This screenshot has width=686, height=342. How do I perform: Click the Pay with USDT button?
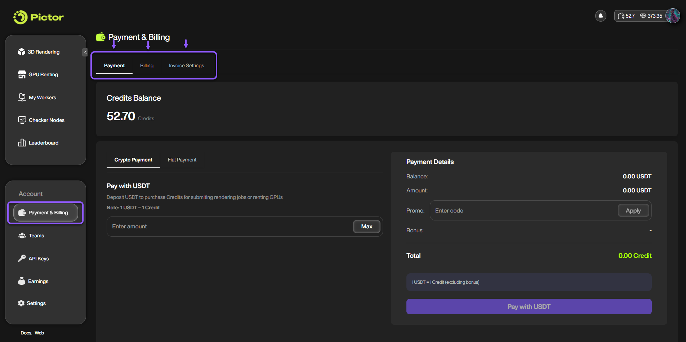coord(529,307)
